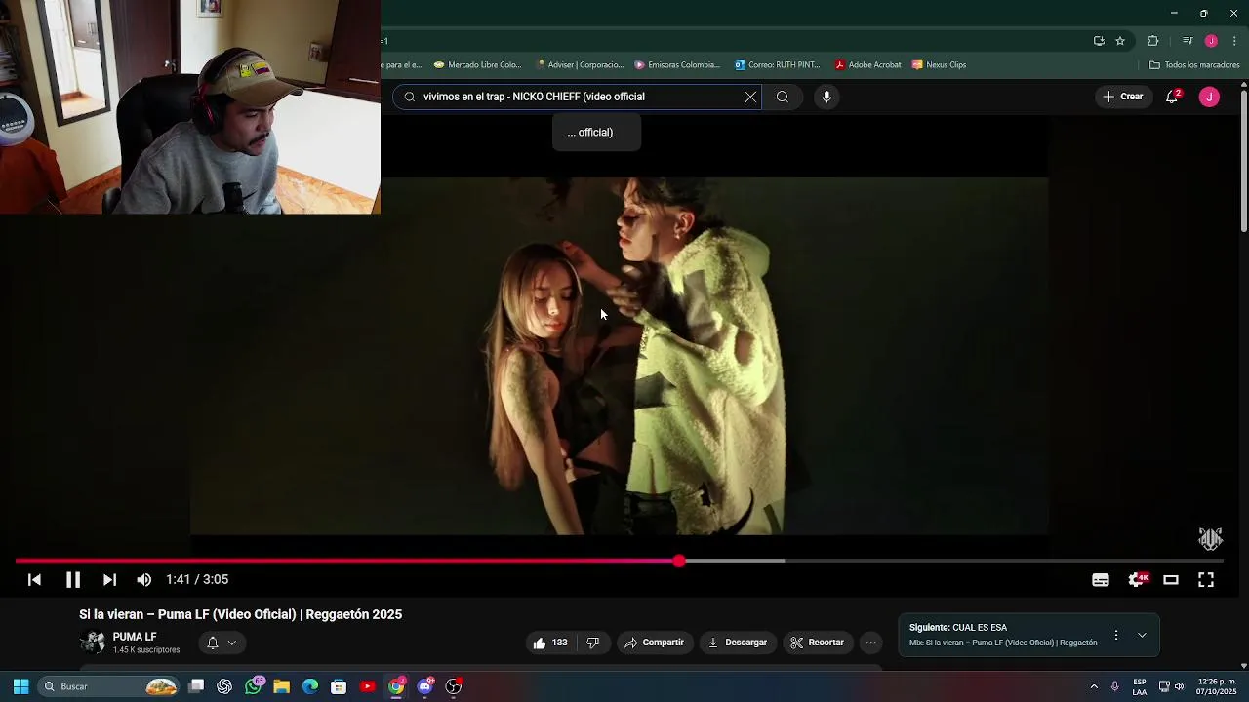Open the Todos los marcadores folder
The width and height of the screenshot is (1249, 702).
click(1194, 65)
